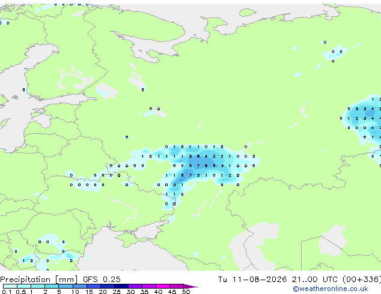
Task: Click the legend label '15'
Action: pos(89,292)
